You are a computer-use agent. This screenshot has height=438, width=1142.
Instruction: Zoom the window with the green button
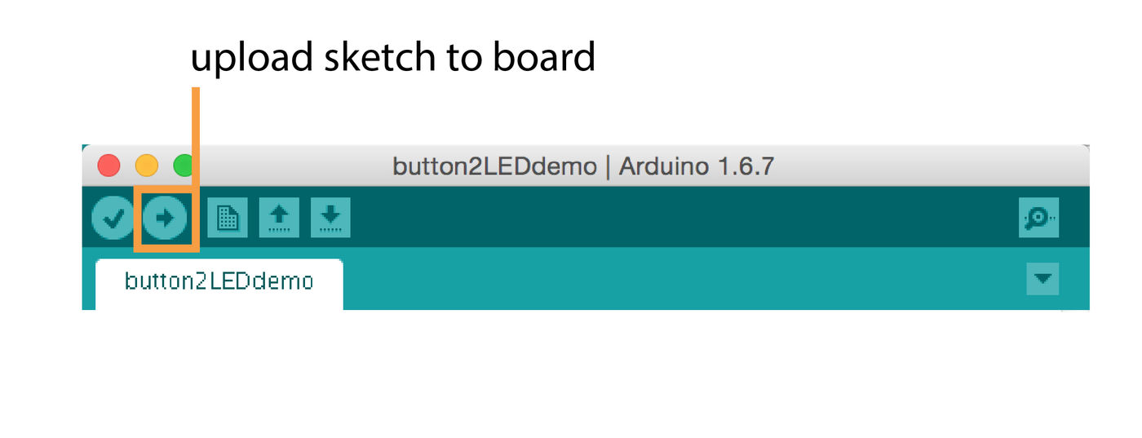pyautogui.click(x=183, y=166)
